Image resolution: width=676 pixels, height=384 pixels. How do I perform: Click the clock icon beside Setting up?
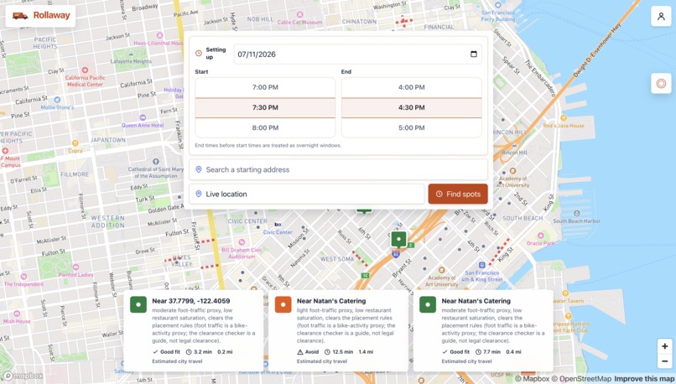point(198,54)
